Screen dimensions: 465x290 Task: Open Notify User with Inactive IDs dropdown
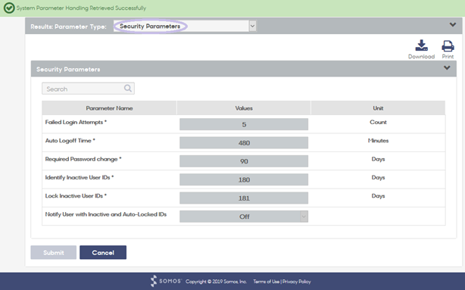pos(244,217)
